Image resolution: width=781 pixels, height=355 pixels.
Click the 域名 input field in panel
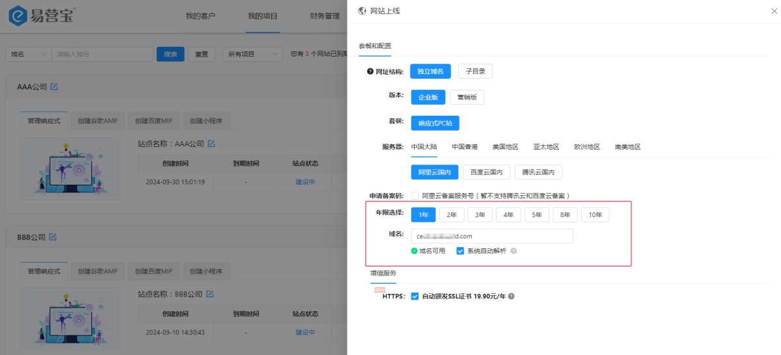pyautogui.click(x=491, y=236)
